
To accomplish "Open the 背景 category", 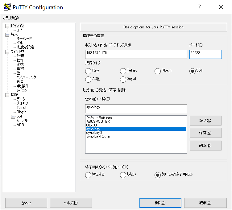I will [x=20, y=82].
